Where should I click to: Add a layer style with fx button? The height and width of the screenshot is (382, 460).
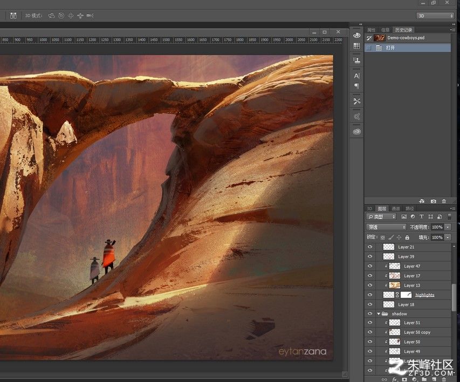[395, 379]
